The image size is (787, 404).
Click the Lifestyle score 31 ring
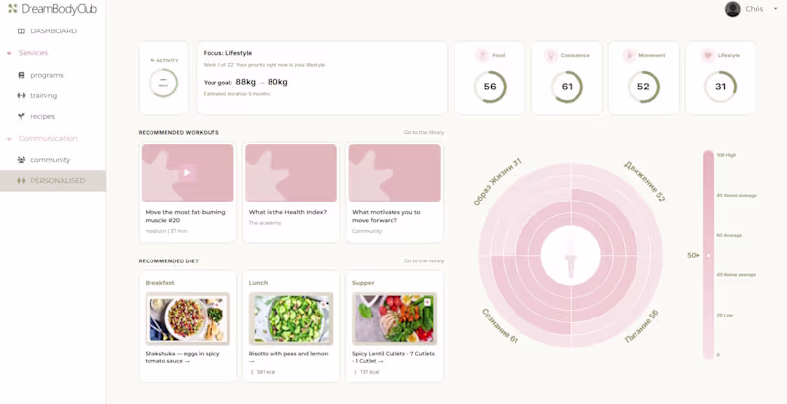tap(720, 87)
